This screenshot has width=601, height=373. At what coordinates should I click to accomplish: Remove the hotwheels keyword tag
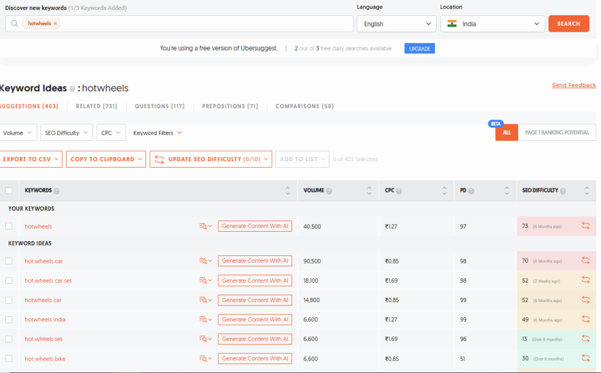(56, 23)
